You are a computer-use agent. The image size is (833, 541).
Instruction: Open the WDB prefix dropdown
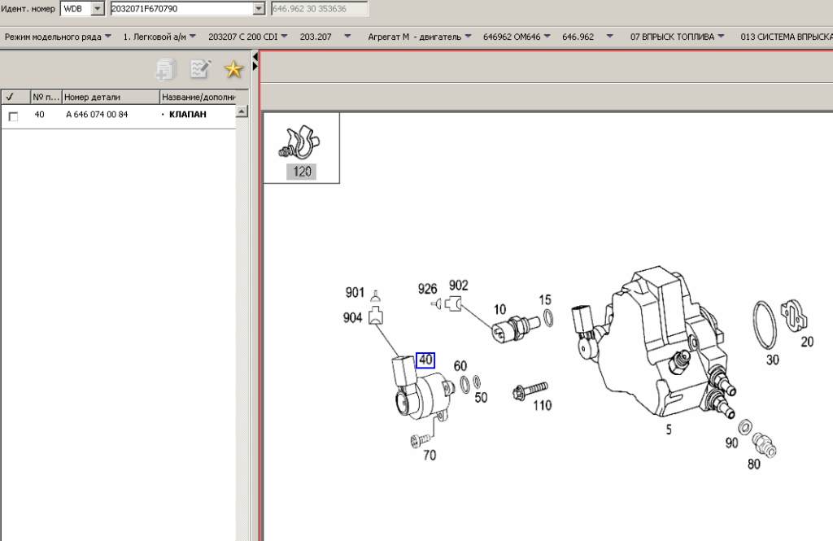tap(98, 9)
